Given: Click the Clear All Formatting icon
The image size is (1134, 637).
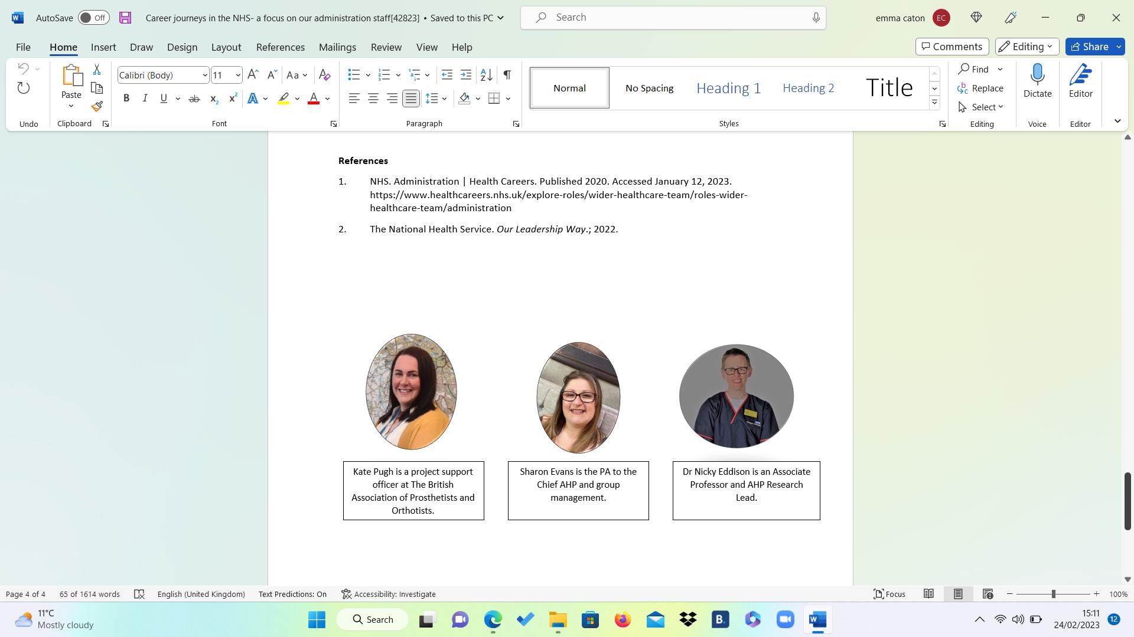Looking at the screenshot, I should [x=324, y=75].
